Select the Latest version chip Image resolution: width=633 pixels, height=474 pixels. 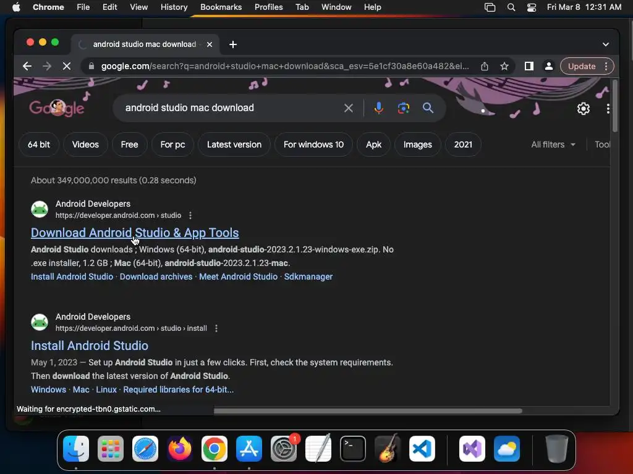pyautogui.click(x=234, y=144)
